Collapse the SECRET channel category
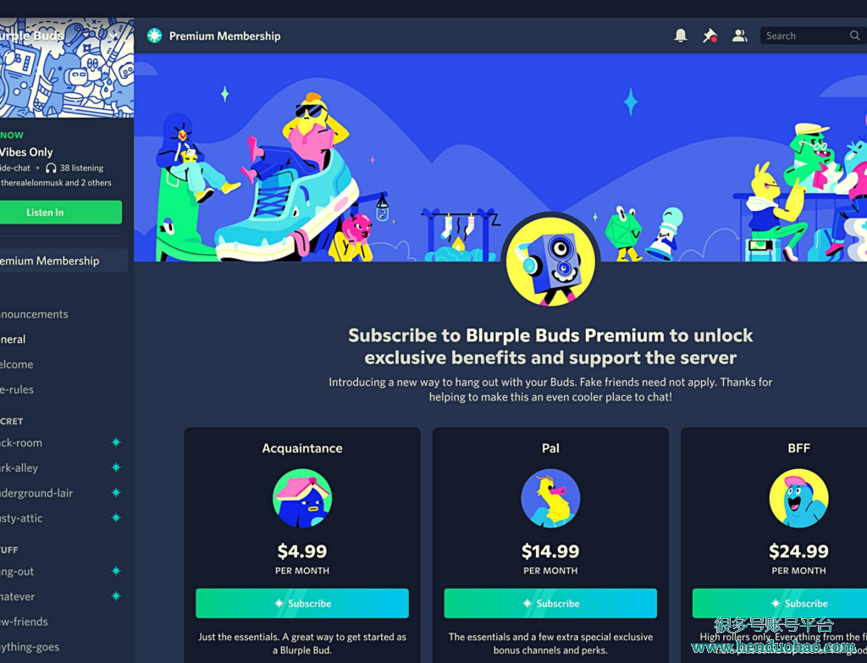This screenshot has width=867, height=663. pyautogui.click(x=12, y=422)
